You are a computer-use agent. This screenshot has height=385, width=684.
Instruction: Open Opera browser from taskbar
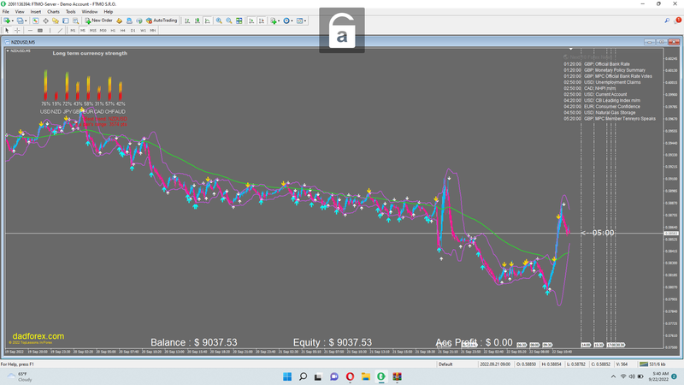[350, 376]
